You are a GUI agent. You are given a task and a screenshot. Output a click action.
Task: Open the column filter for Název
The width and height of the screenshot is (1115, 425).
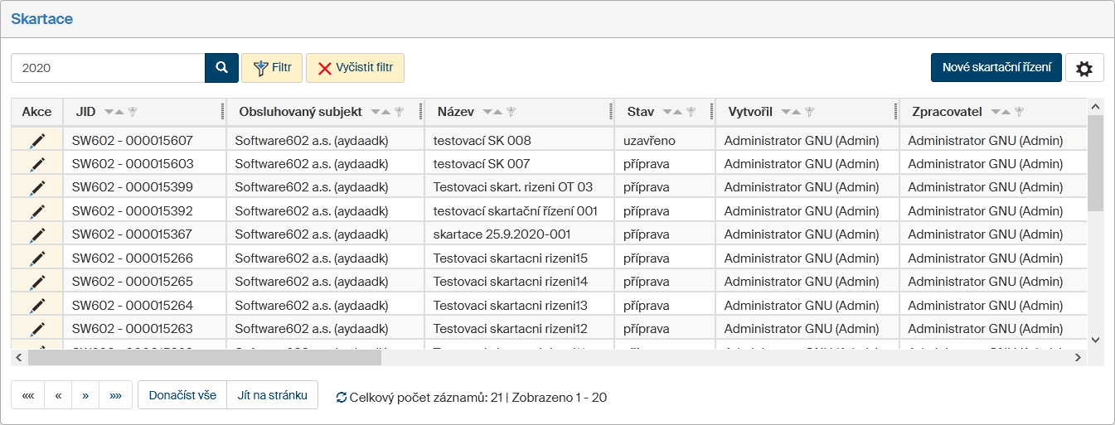(511, 112)
